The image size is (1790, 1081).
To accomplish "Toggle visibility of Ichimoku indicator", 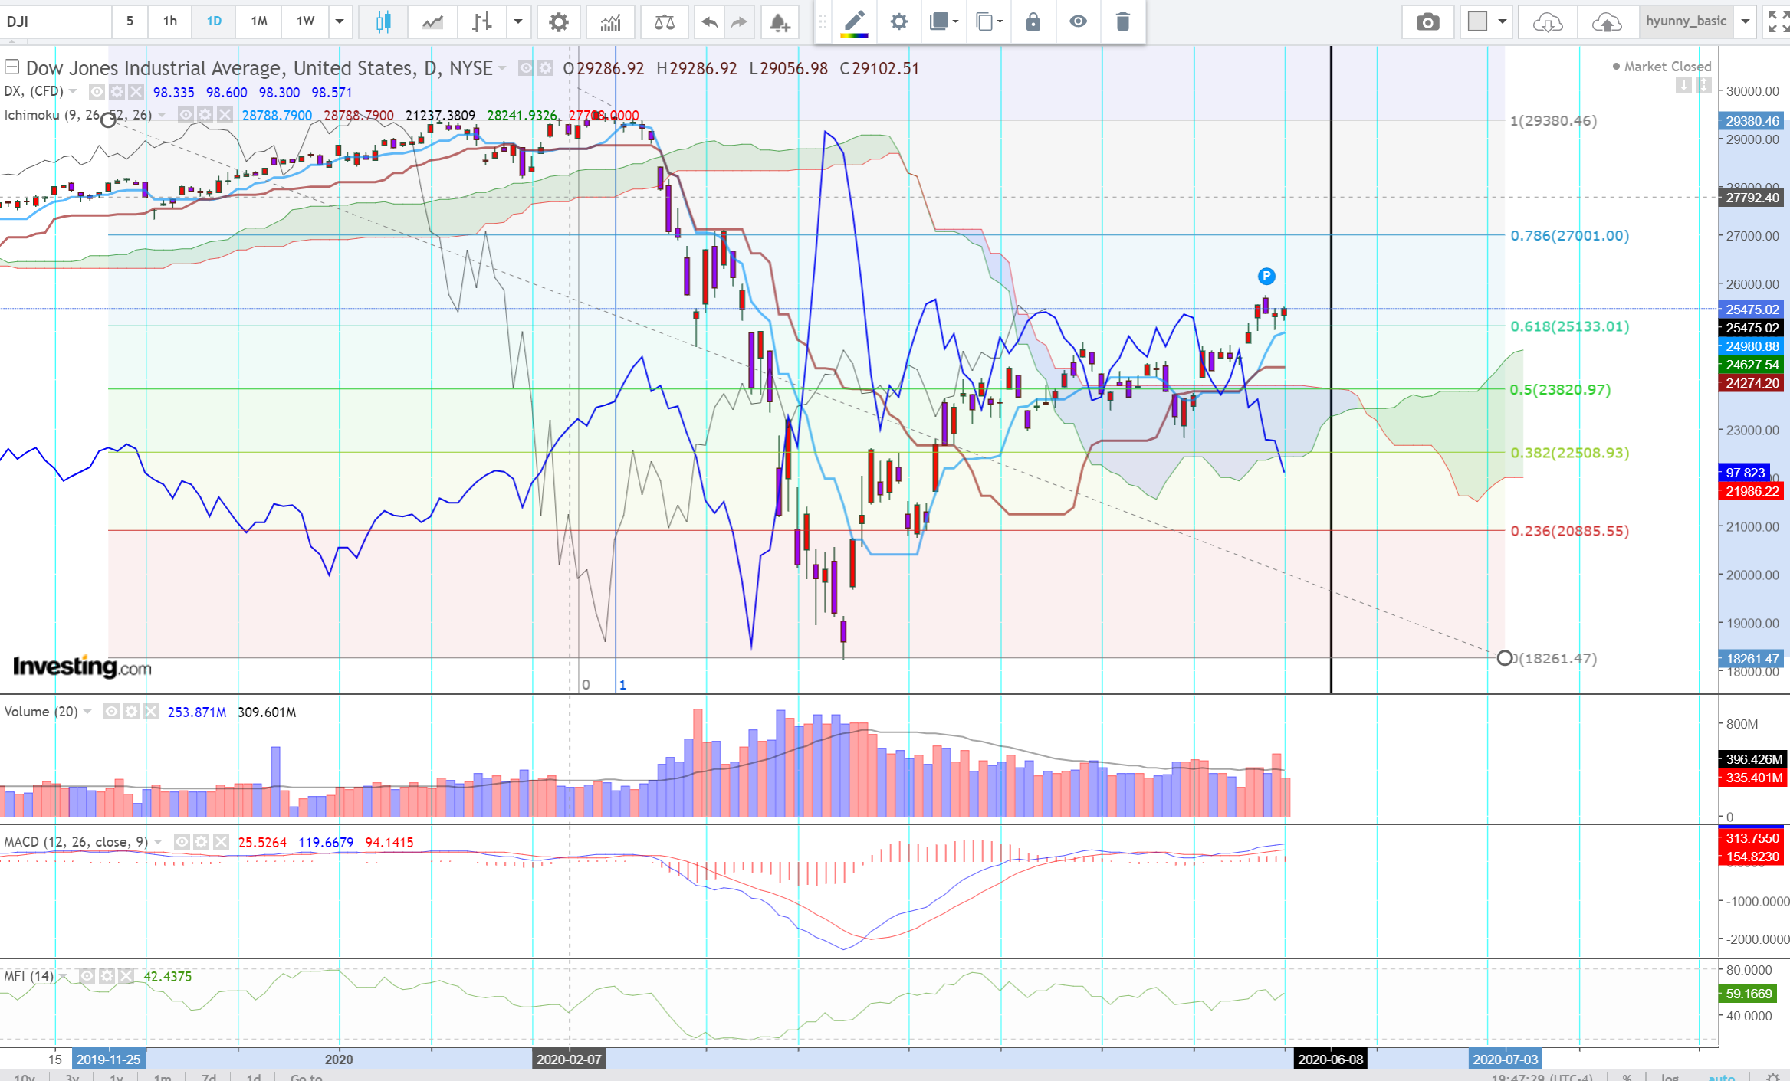I will [186, 115].
